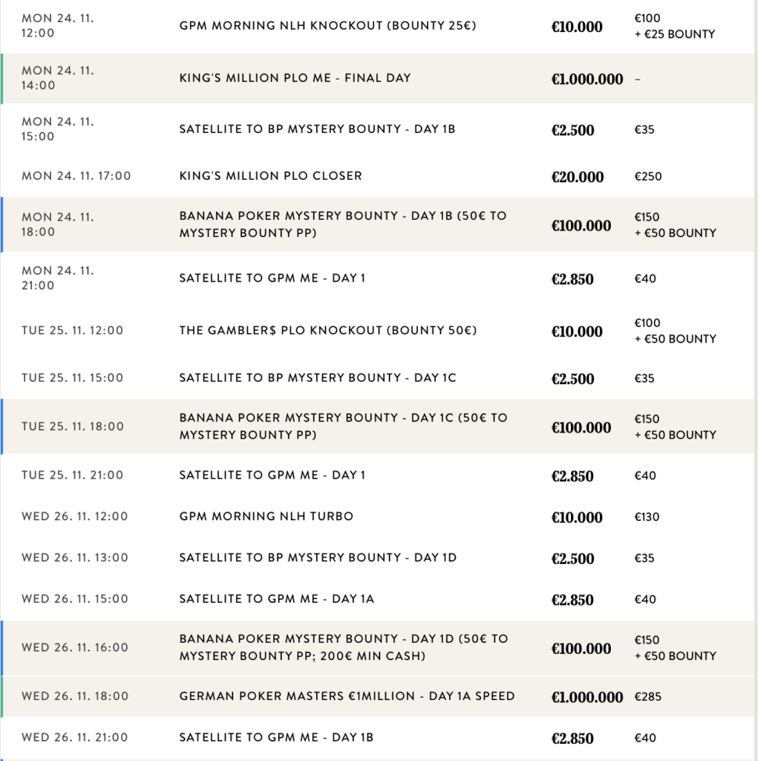758x761 pixels.
Task: Click the €285 buy-in of German Poker Masters
Action: 647,697
